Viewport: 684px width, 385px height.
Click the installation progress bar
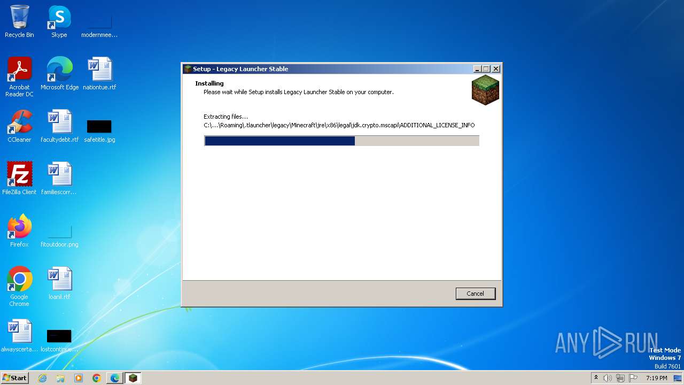tap(341, 141)
